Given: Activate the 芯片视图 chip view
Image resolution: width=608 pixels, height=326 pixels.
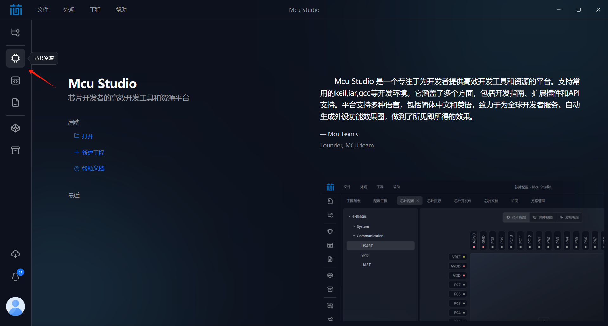Looking at the screenshot, I should [x=516, y=217].
